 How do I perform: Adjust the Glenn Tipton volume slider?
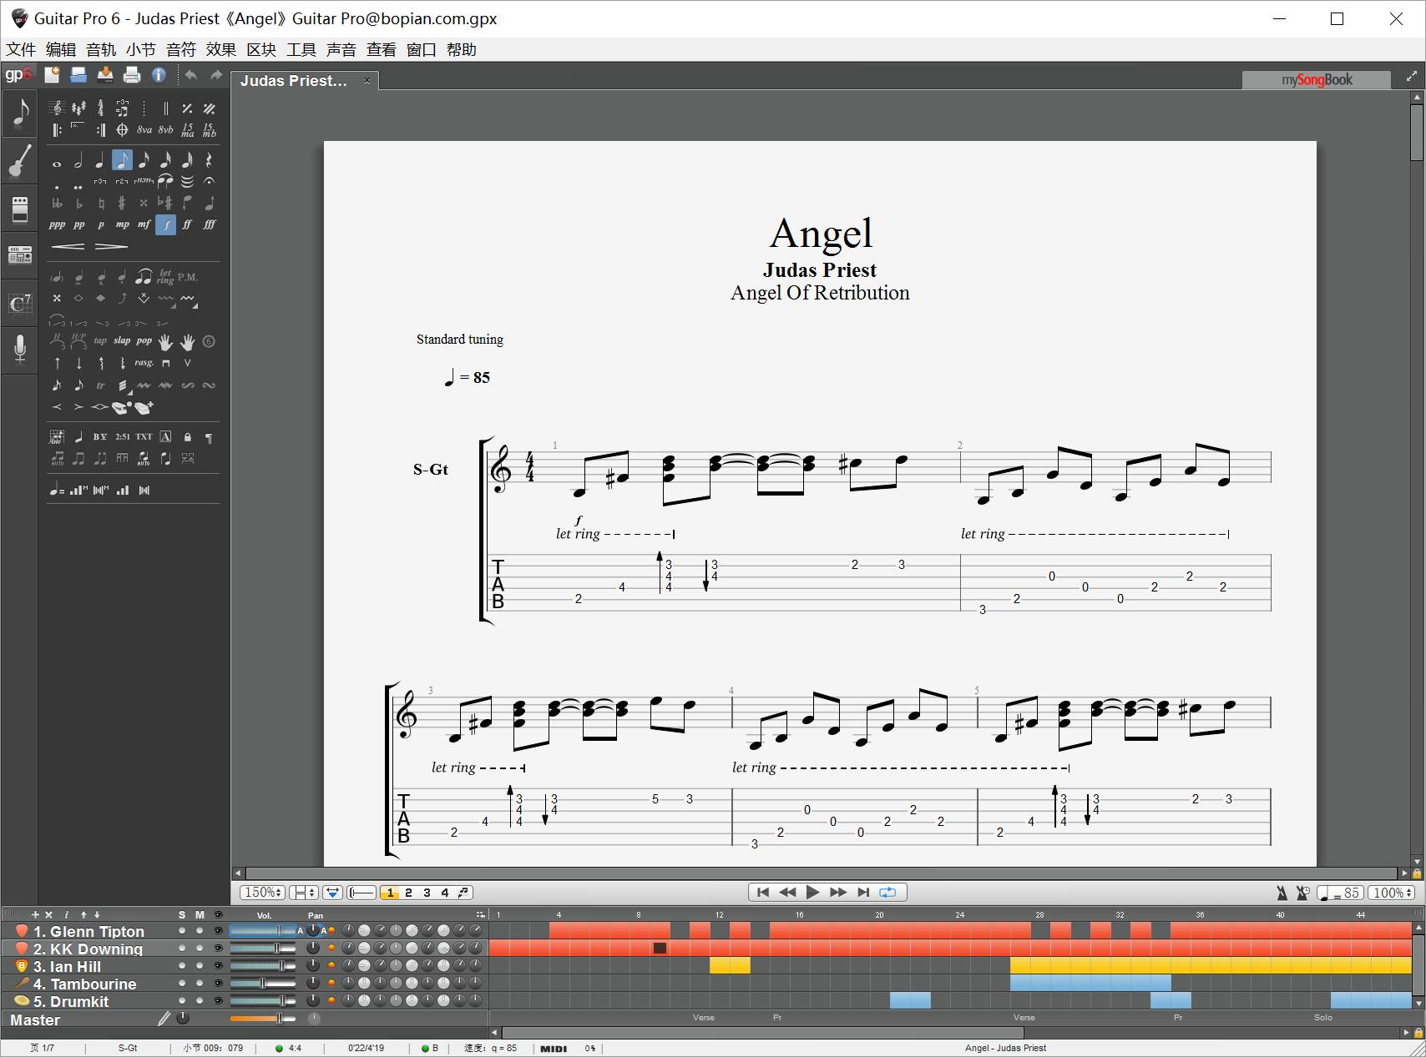262,931
